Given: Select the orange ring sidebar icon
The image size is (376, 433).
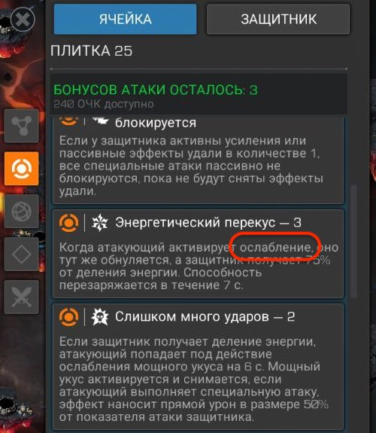Looking at the screenshot, I should (22, 169).
